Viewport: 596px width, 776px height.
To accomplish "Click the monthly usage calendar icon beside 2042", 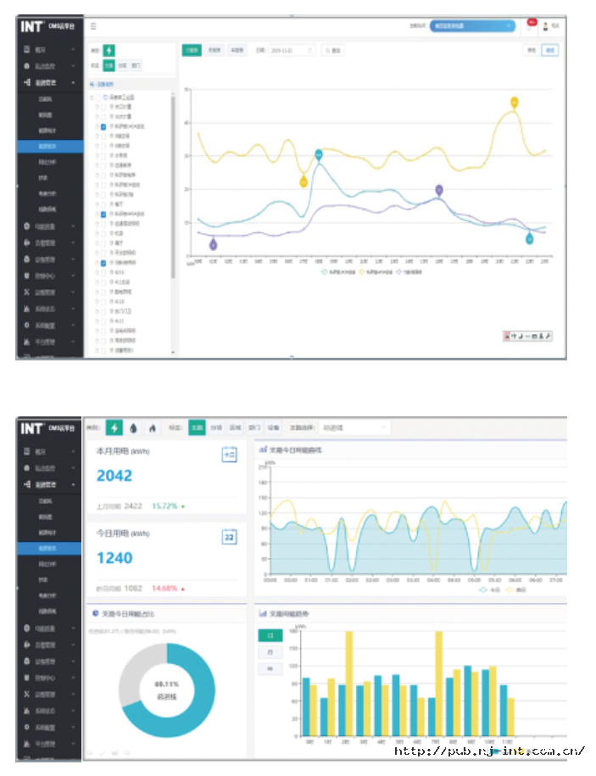I will [x=230, y=455].
